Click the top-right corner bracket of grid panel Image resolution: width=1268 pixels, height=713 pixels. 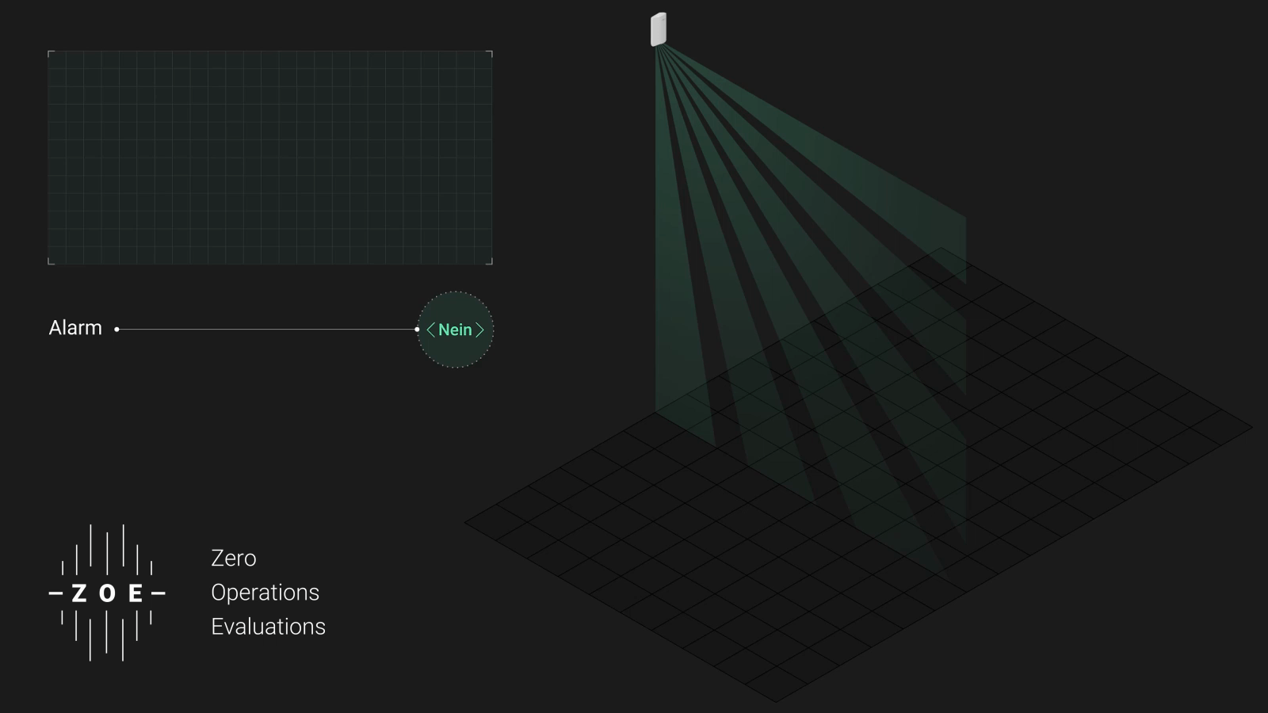(x=491, y=53)
